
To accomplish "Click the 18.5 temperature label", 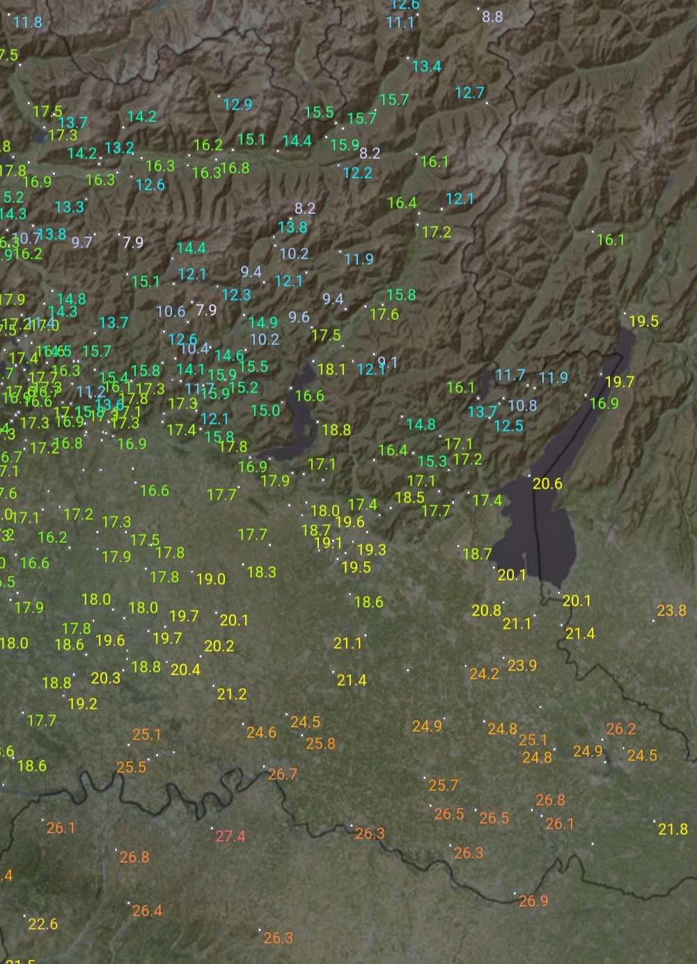I will pyautogui.click(x=409, y=498).
